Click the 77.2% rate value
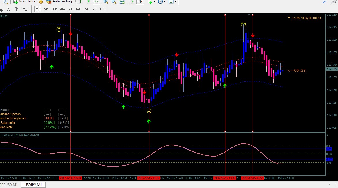The height and width of the screenshot is (188, 338). pos(50,127)
